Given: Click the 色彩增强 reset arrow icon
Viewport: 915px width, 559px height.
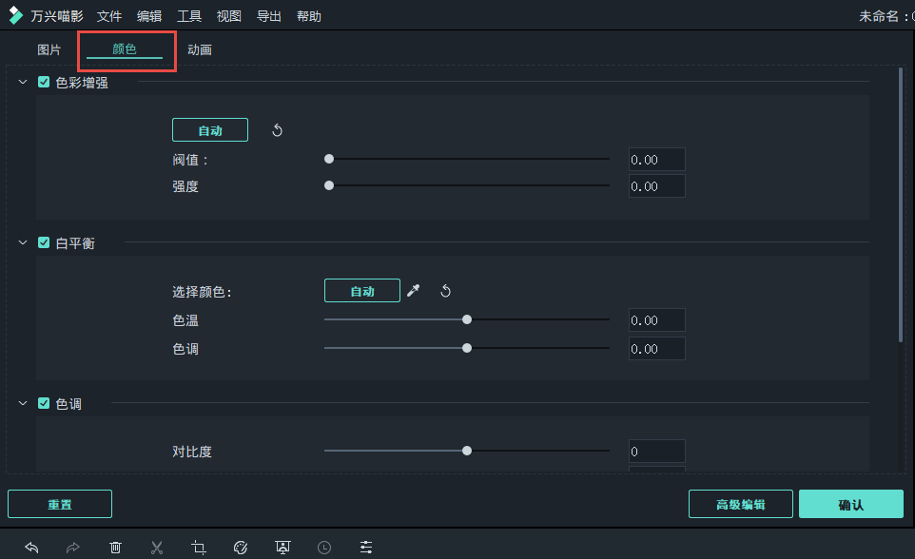Looking at the screenshot, I should pyautogui.click(x=278, y=129).
